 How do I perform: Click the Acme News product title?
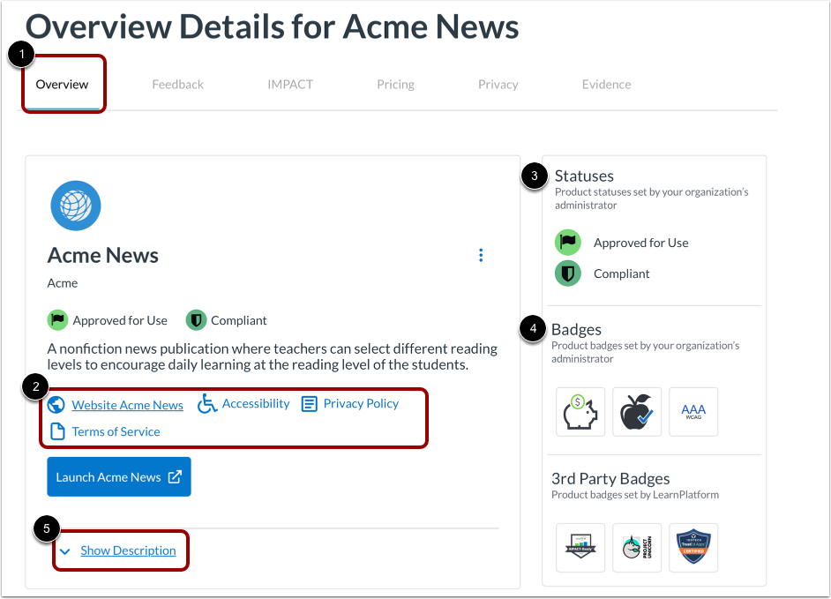pyautogui.click(x=103, y=255)
